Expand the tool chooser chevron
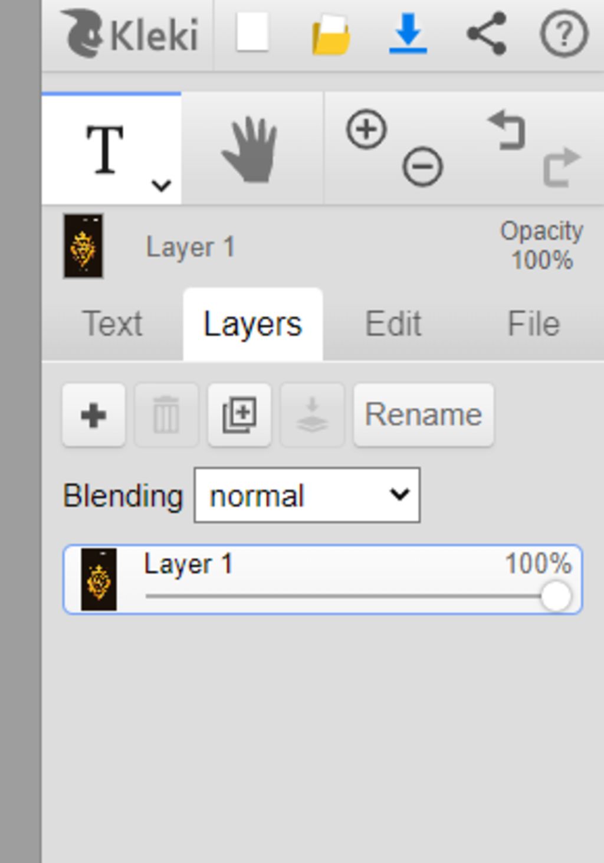Viewport: 604px width, 863px height. (161, 186)
